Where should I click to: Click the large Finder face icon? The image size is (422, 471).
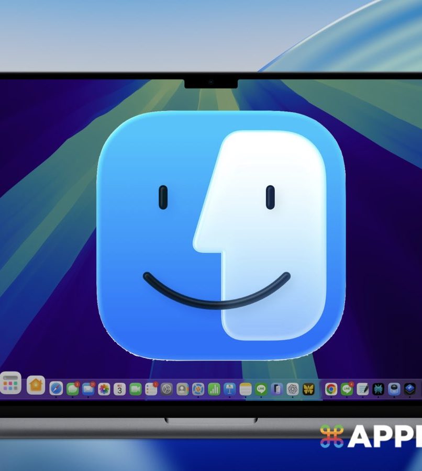click(221, 235)
